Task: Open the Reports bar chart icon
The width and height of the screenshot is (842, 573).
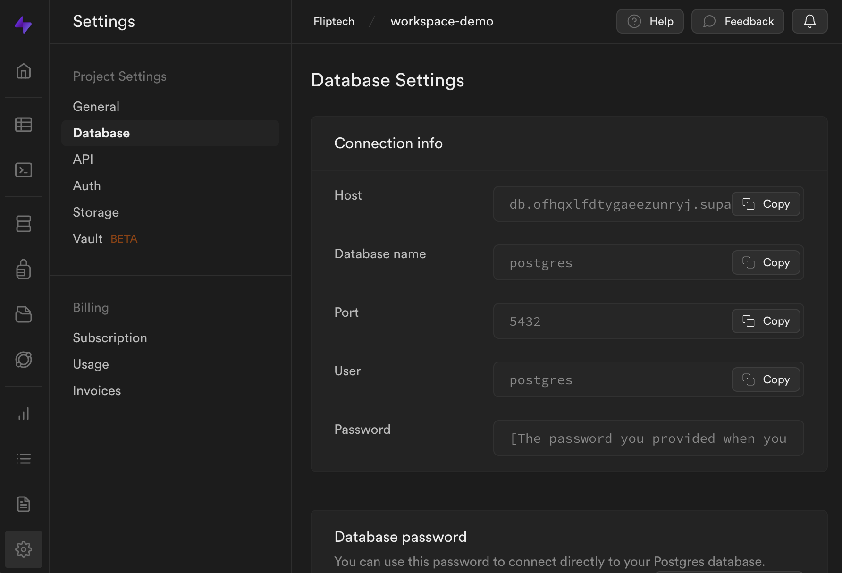Action: pyautogui.click(x=23, y=413)
